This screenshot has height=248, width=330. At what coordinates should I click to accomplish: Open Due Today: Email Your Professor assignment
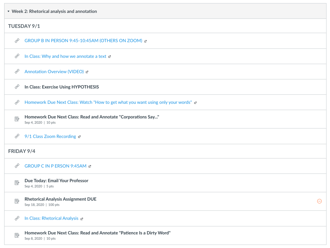pos(56,181)
